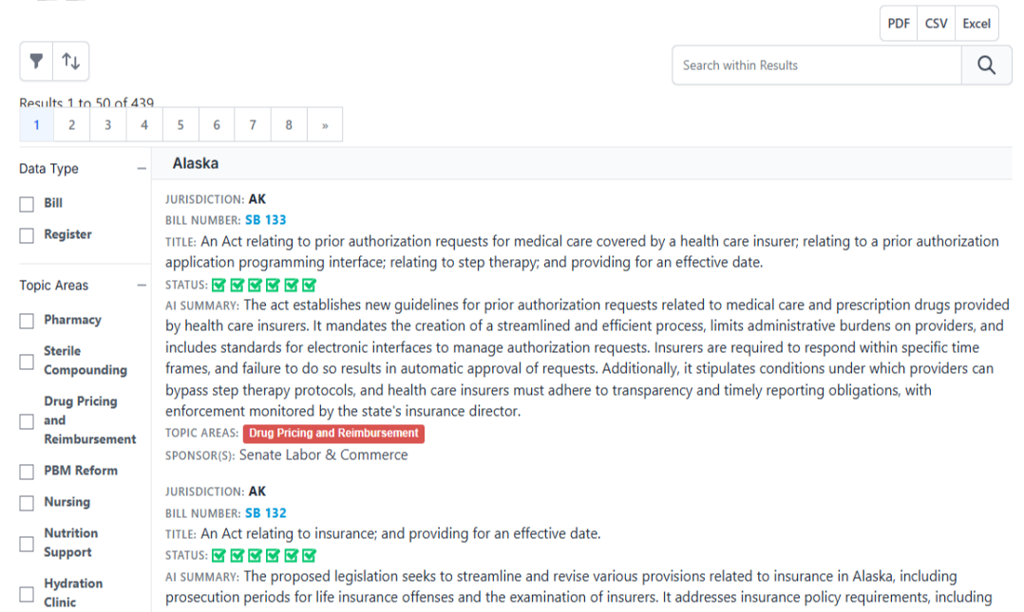Viewport: 1024px width, 612px height.
Task: Click the first status checkmark for SB 133
Action: [x=218, y=284]
